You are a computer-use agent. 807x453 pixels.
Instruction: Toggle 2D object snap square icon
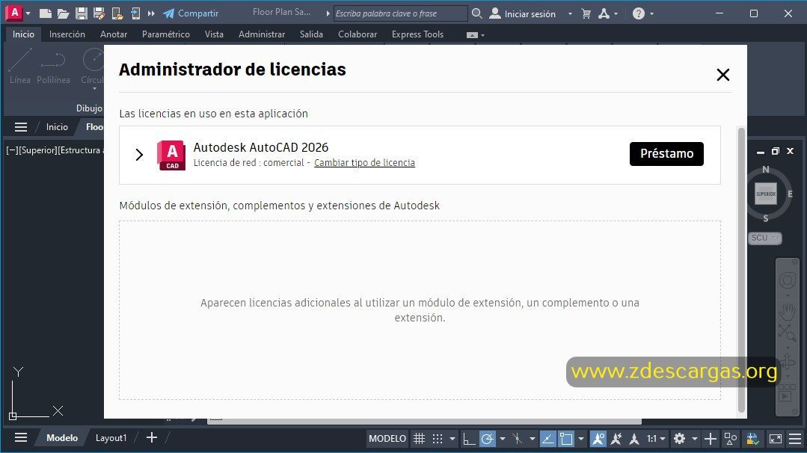pyautogui.click(x=566, y=439)
